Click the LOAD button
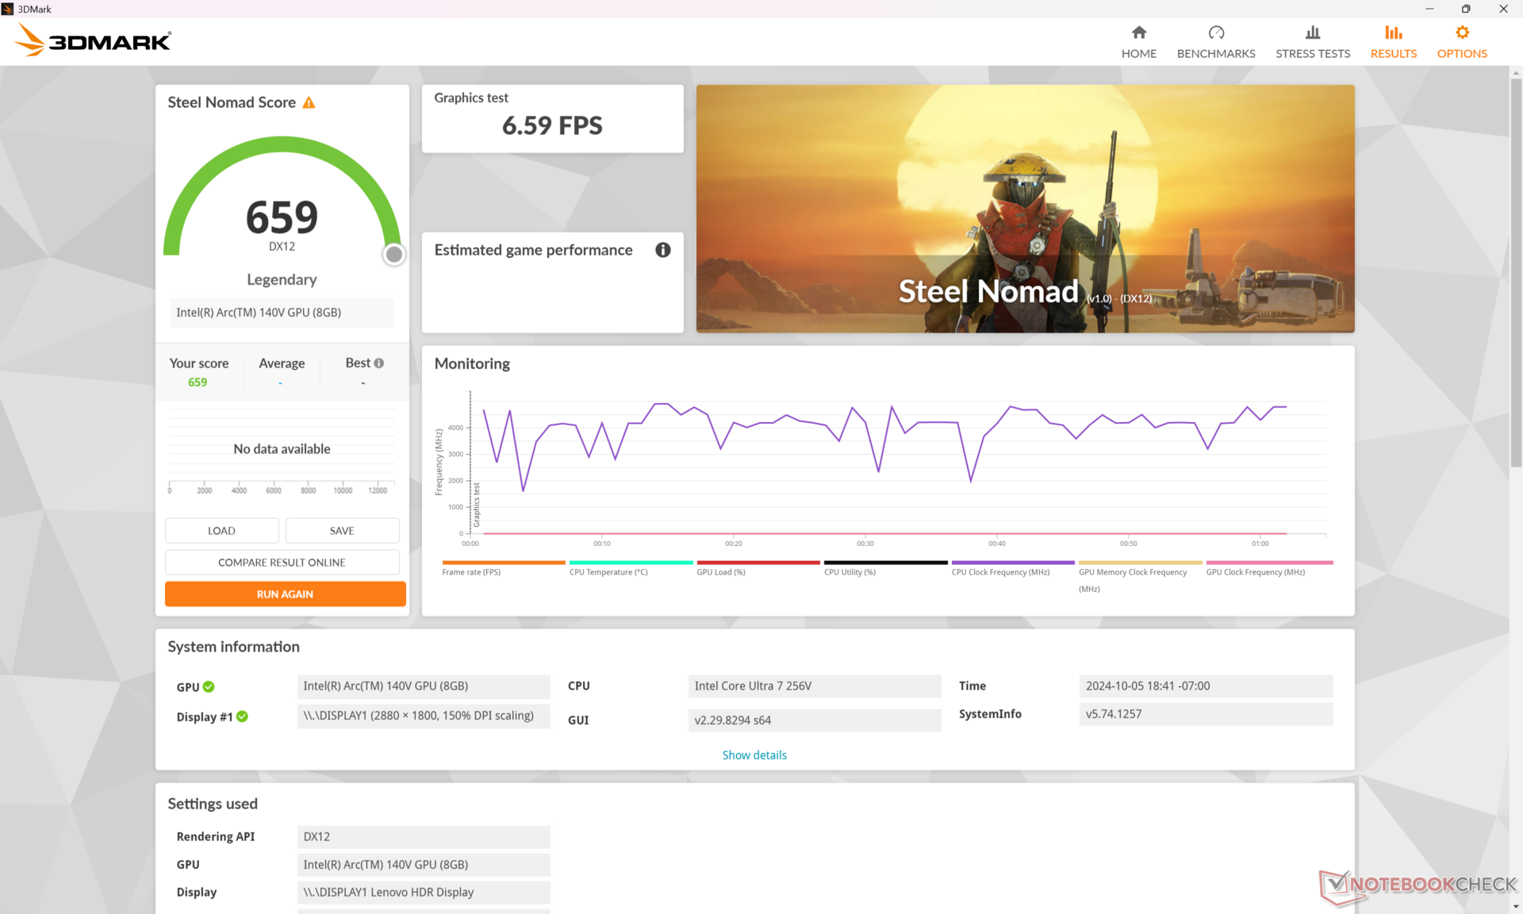 point(221,531)
